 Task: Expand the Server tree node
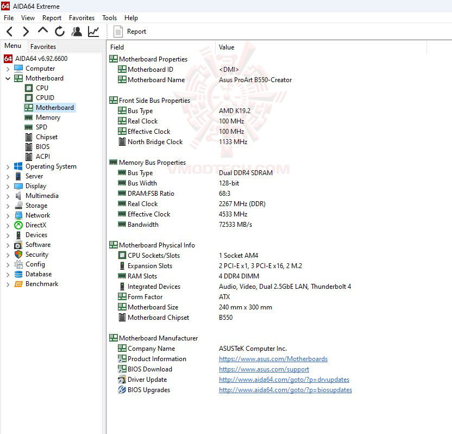(8, 177)
